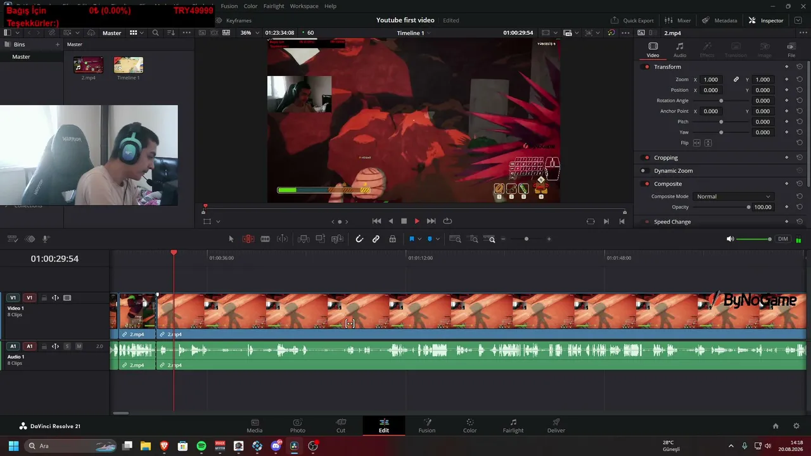Open the Fairlight menu
The width and height of the screenshot is (811, 456).
(274, 6)
